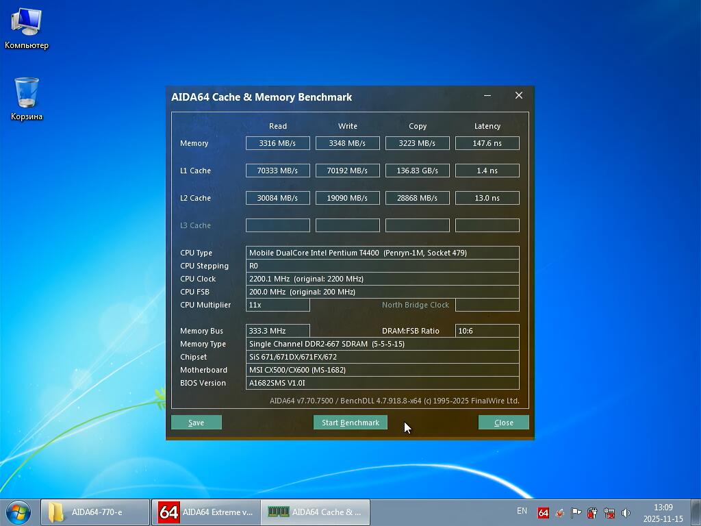Click Memory Type DDR2-667 SDRAM field
This screenshot has height=526, width=701.
pos(382,344)
